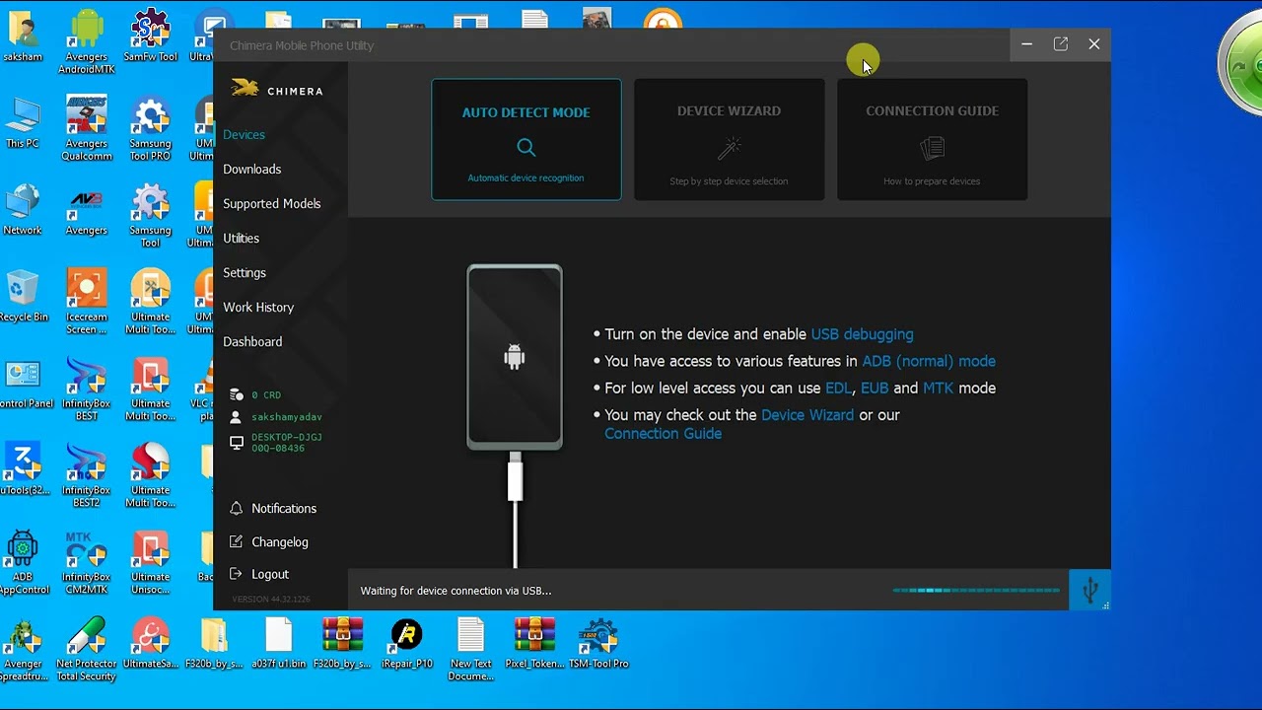The width and height of the screenshot is (1262, 710).
Task: Open the ADB (normal) mode link
Action: point(929,361)
